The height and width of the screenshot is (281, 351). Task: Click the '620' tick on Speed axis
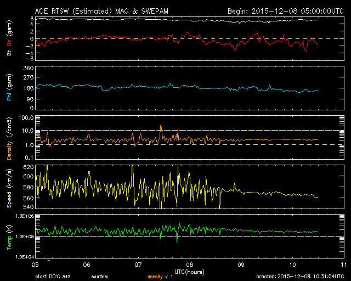pyautogui.click(x=29, y=167)
